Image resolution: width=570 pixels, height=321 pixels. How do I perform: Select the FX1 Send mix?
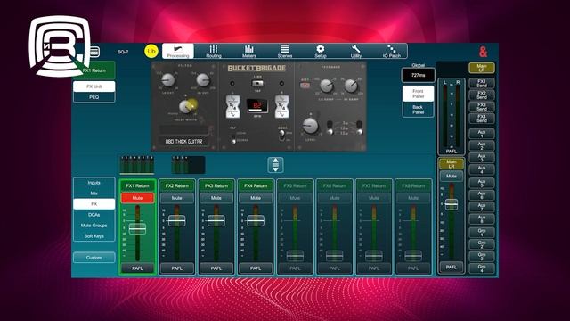coord(482,83)
